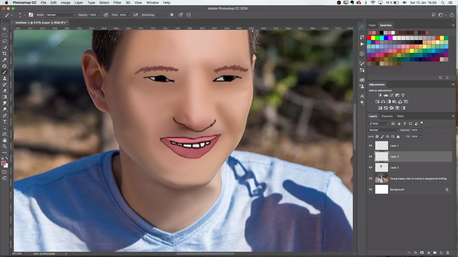Viewport: 458px width, 257px height.
Task: Hide the Background layer eye icon
Action: point(371,190)
